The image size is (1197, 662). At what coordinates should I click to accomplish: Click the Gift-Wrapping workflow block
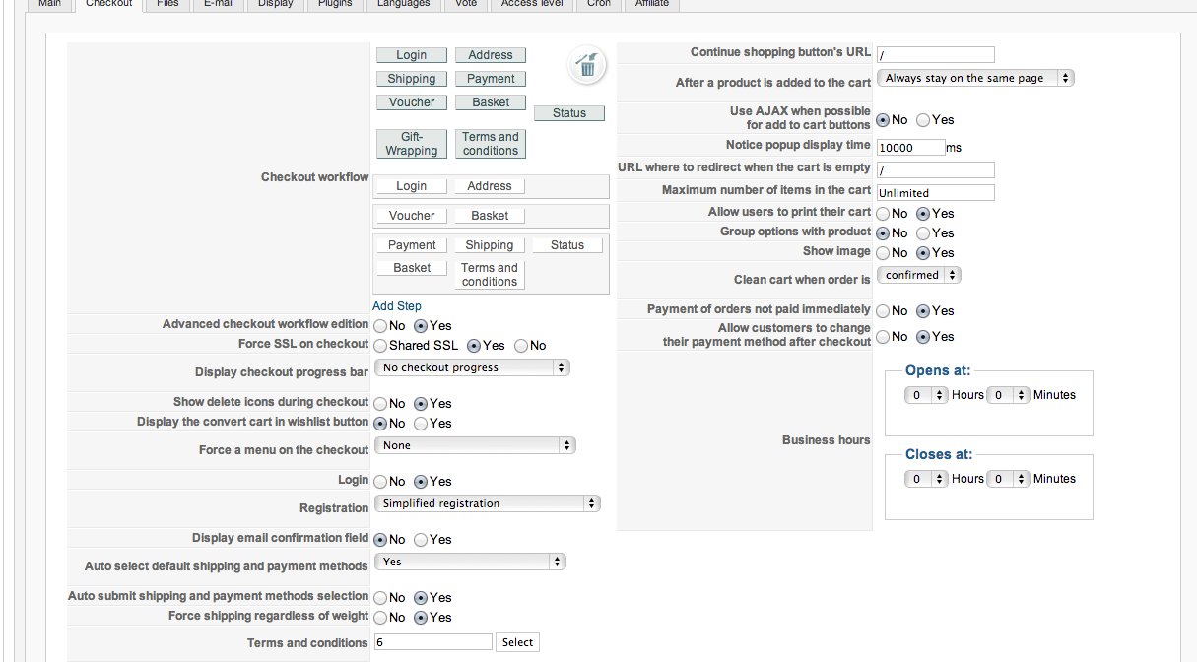412,144
